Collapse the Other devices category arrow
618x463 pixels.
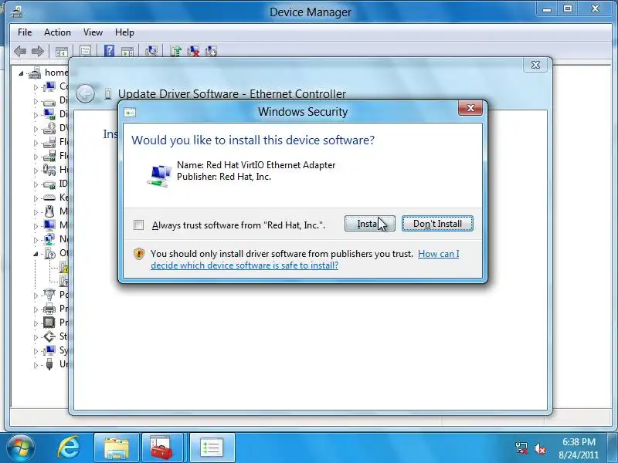(x=36, y=254)
